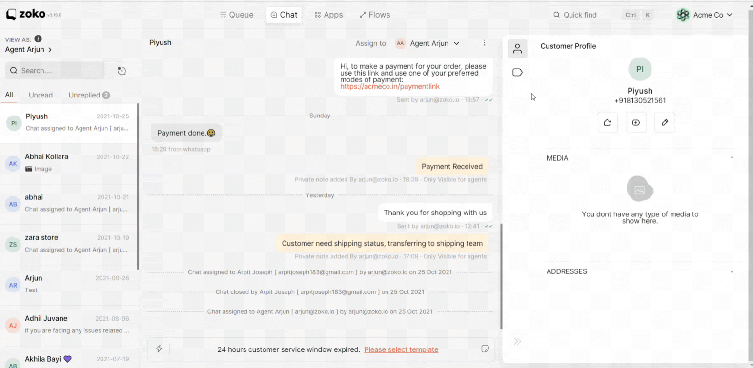Screen dimensions: 753x368
Task: Open the Customer Profile person tab icon
Action: 517,49
